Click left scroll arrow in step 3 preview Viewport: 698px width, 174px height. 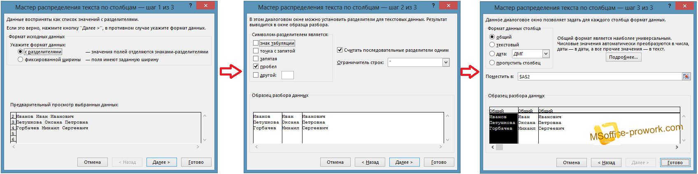(493, 147)
